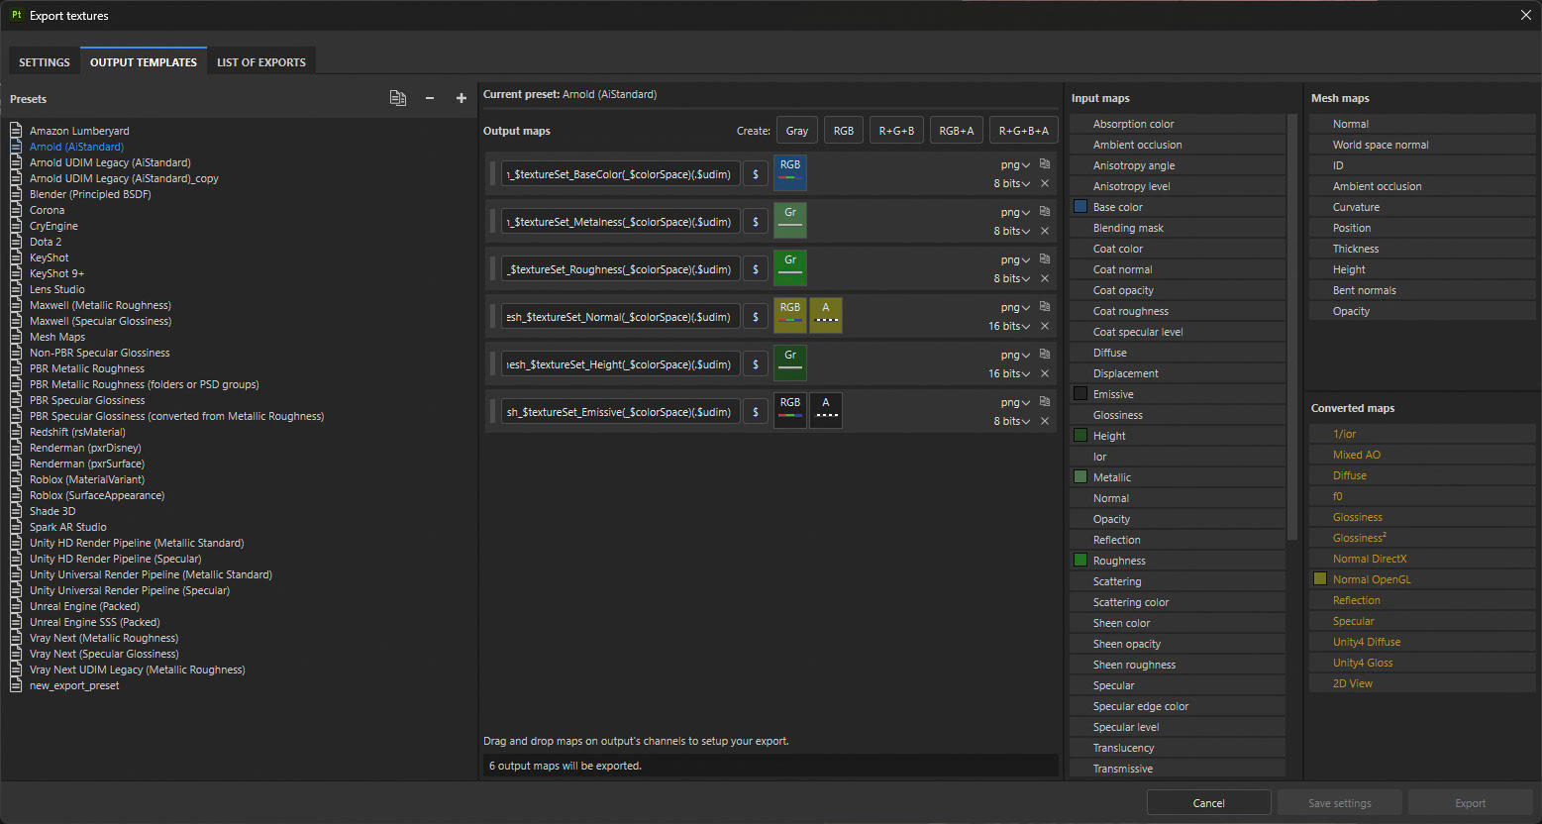This screenshot has width=1542, height=824.
Task: Click the A alpha channel chip on Normal
Action: coord(826,316)
